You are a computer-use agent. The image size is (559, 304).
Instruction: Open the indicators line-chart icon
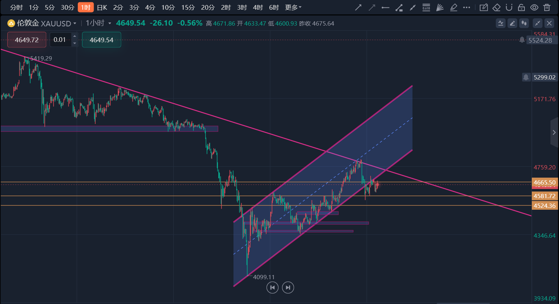point(501,23)
